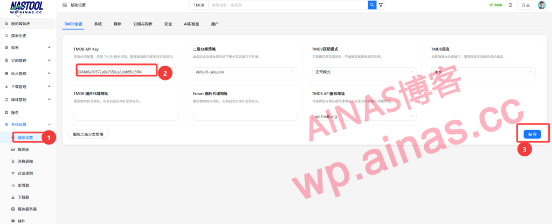The width and height of the screenshot is (552, 224).
Task: Switch to the 媒体 tab
Action: [118, 24]
